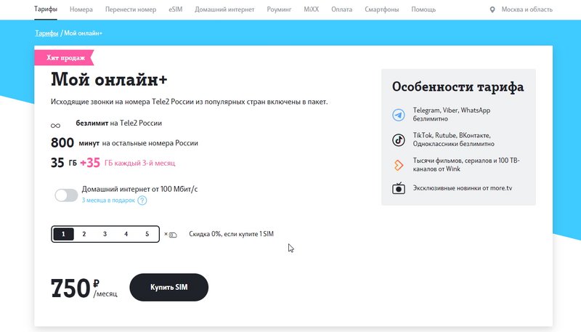Select 2 SIM quantity

(84, 234)
